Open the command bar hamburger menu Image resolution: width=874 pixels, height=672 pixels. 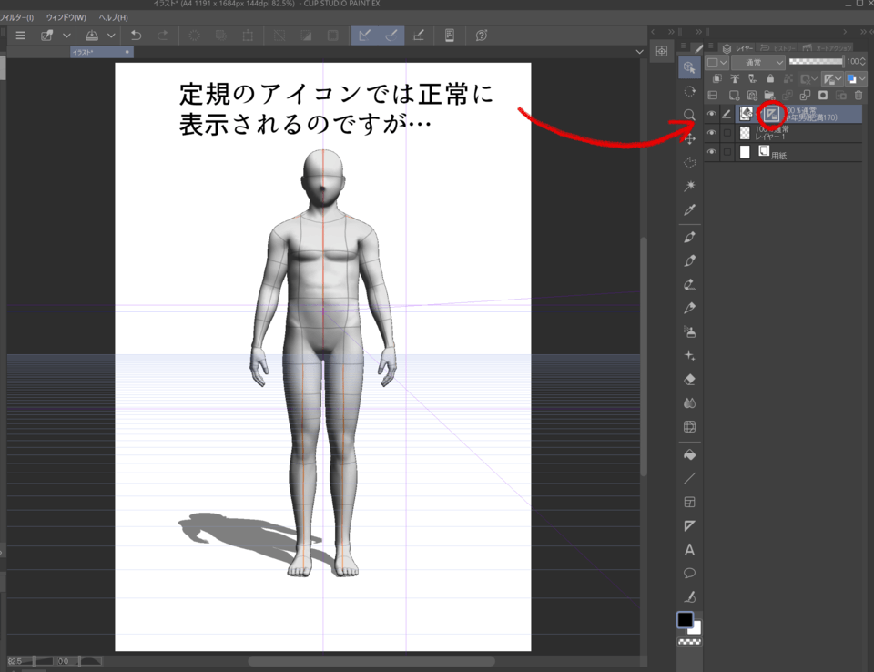click(21, 36)
